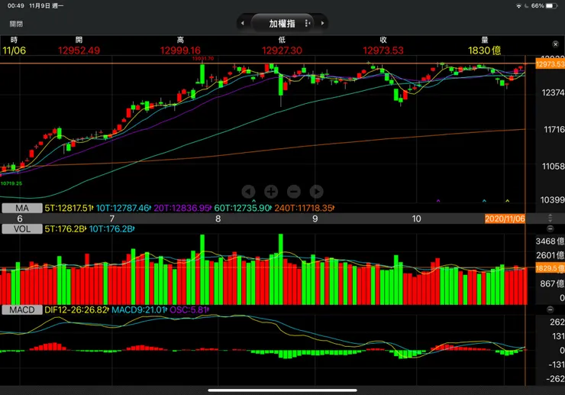Screen dimensions: 565x395
Task: Open the MA indicator settings button
Action: pos(22,208)
